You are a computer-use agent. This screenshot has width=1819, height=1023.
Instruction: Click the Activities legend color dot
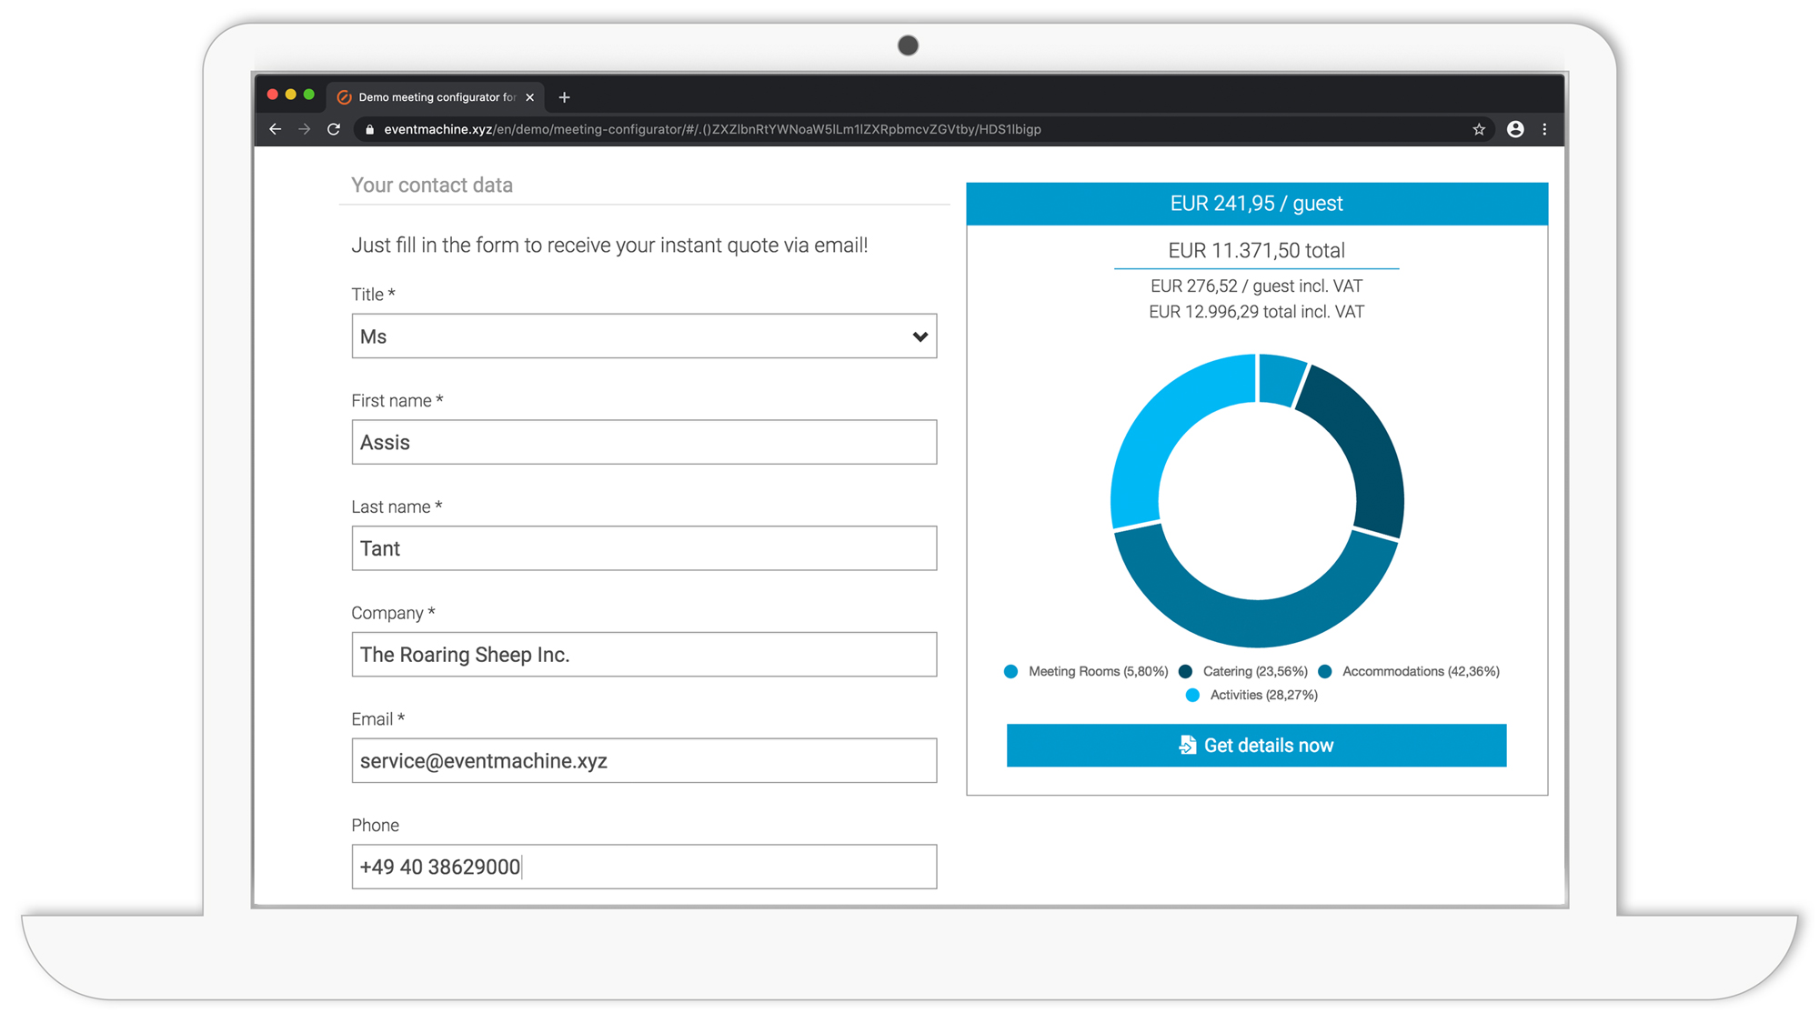(1192, 695)
